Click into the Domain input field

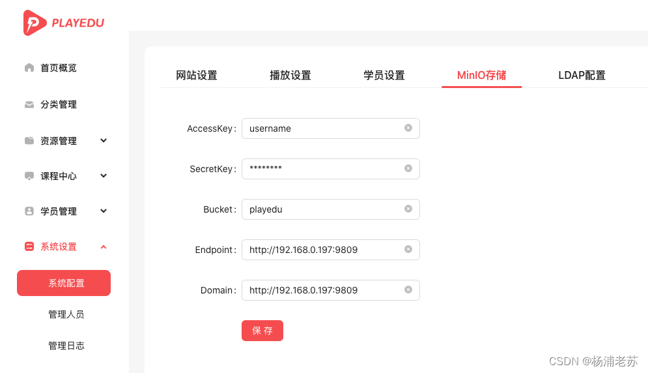point(322,290)
